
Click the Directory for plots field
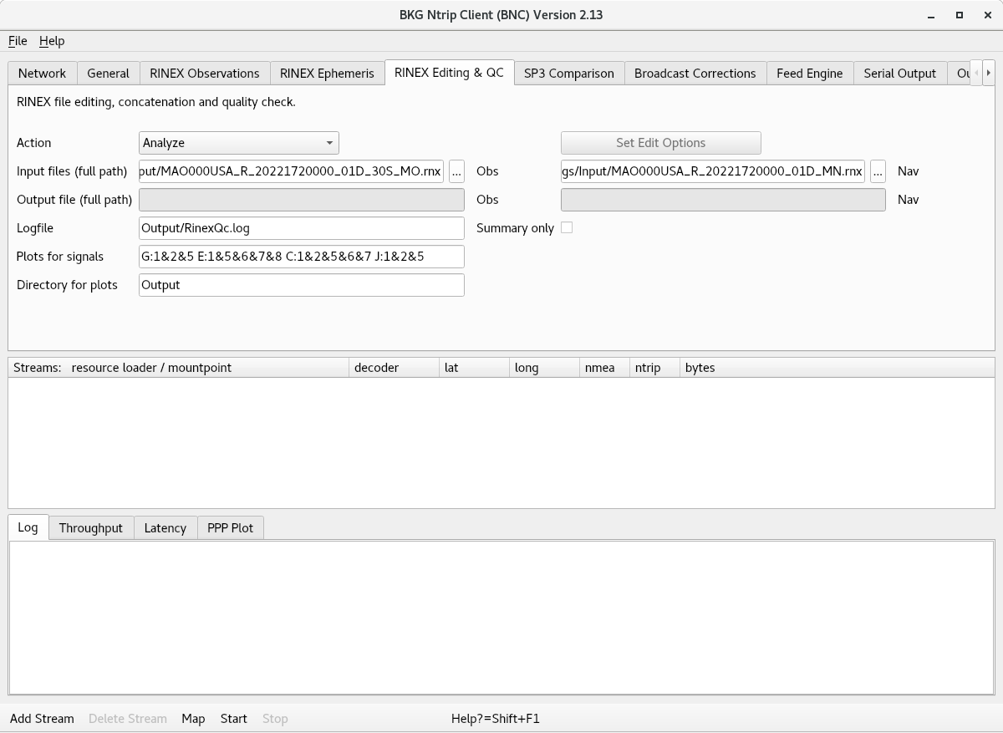coord(301,285)
